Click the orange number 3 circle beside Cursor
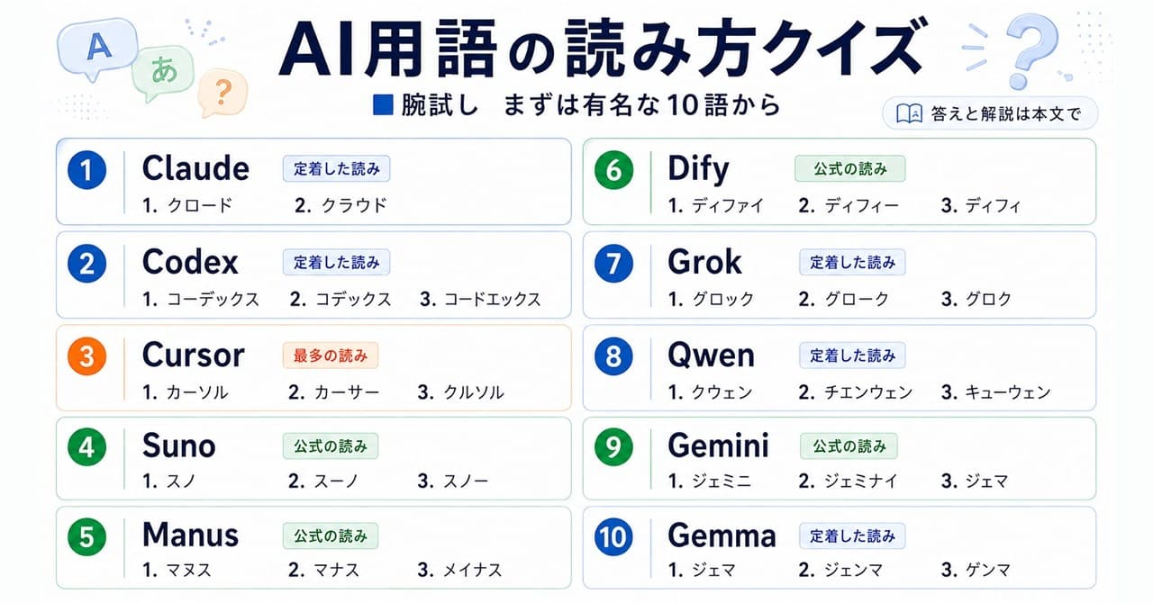Viewport: 1153px width, 603px height. point(86,357)
